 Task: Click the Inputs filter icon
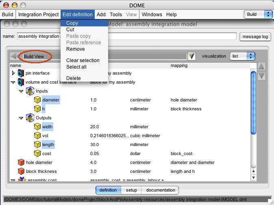30,91
